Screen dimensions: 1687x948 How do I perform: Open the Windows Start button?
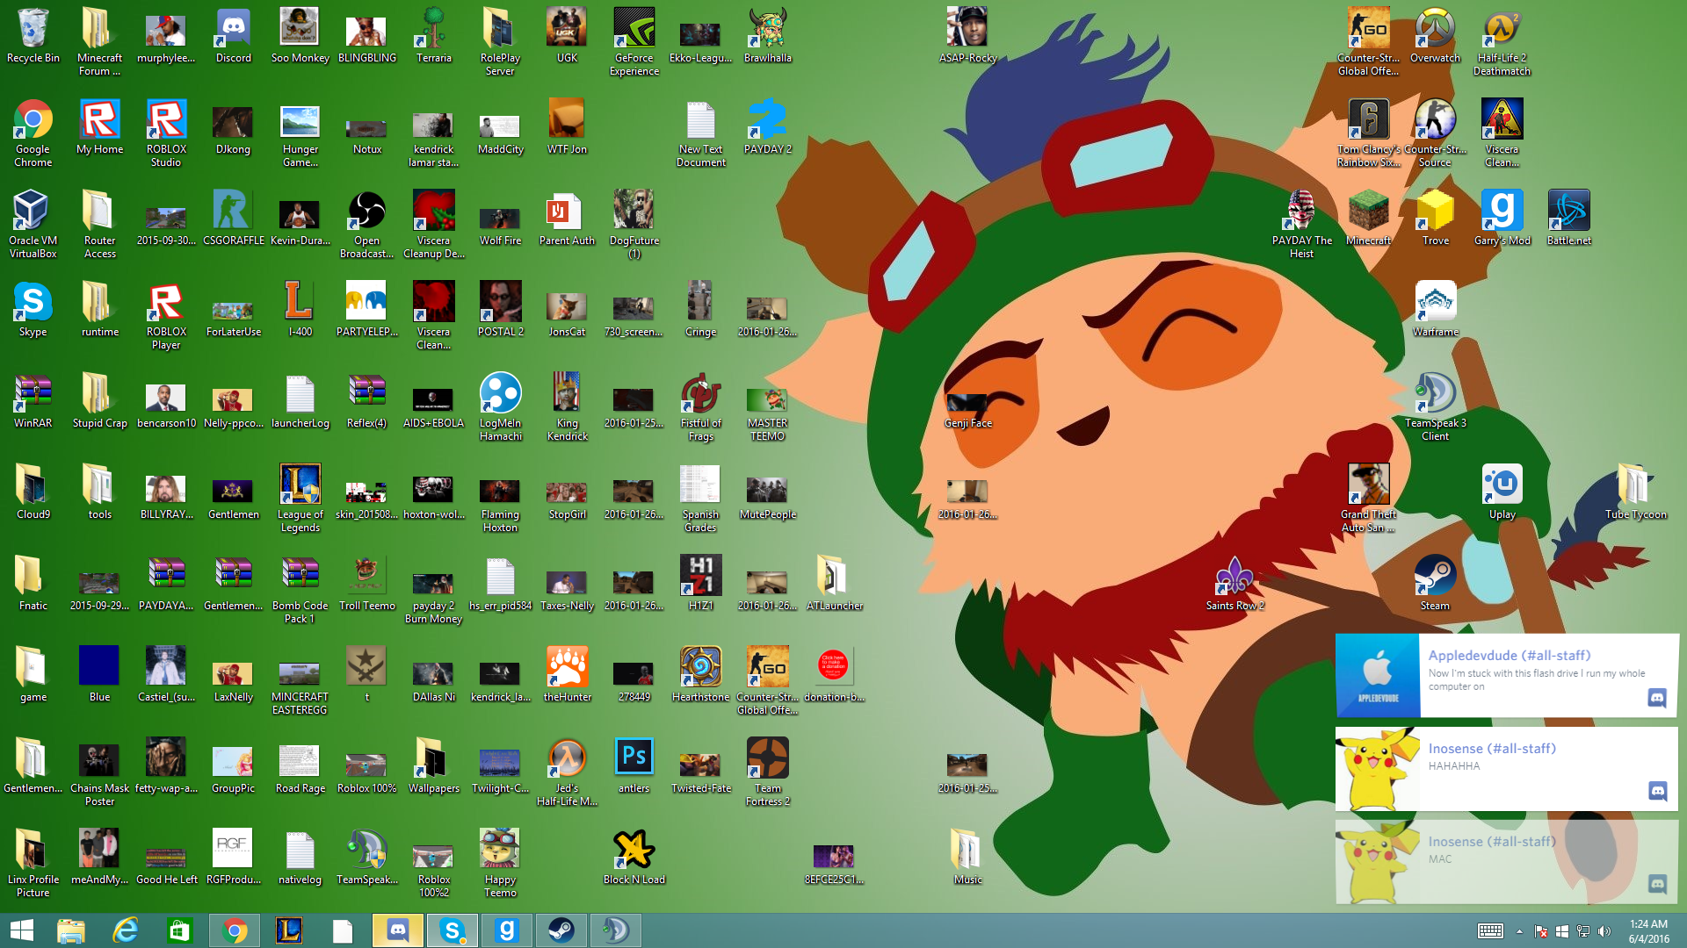point(22,930)
